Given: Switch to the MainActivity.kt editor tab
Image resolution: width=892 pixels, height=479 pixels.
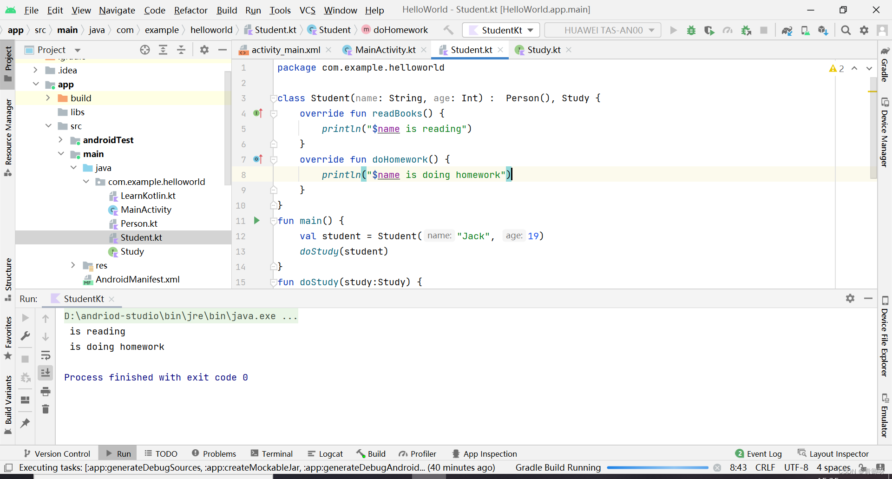Looking at the screenshot, I should (x=385, y=50).
